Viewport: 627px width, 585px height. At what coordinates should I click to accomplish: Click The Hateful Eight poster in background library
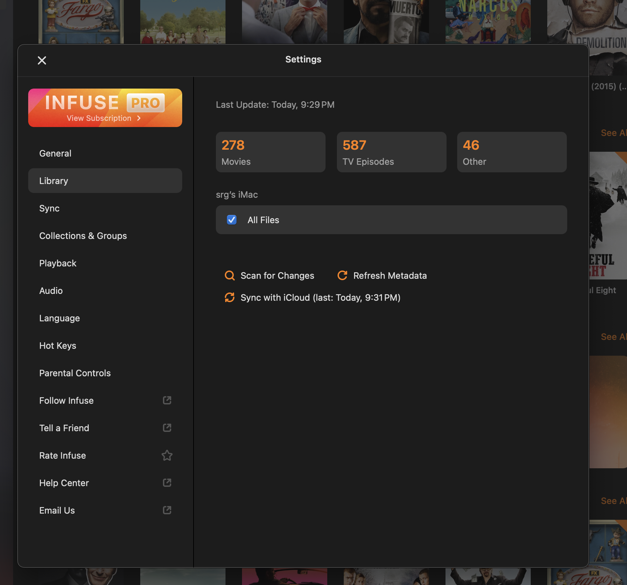[x=608, y=216]
